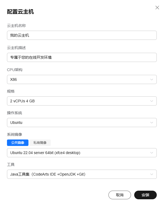Screen dimensions: 164x206
Task: Click the 取消 button
Action: click(120, 195)
